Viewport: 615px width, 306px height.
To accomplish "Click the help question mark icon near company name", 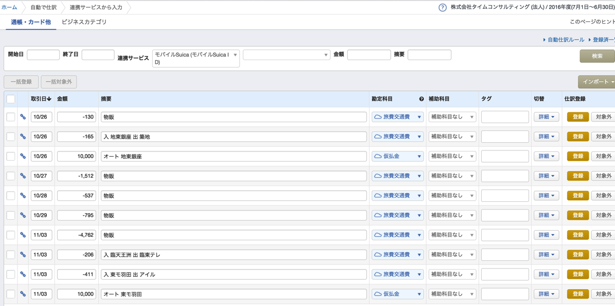I will pos(442,7).
